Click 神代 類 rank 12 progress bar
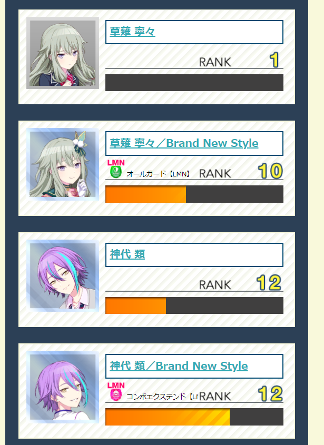This screenshot has width=324, height=445. point(194,305)
